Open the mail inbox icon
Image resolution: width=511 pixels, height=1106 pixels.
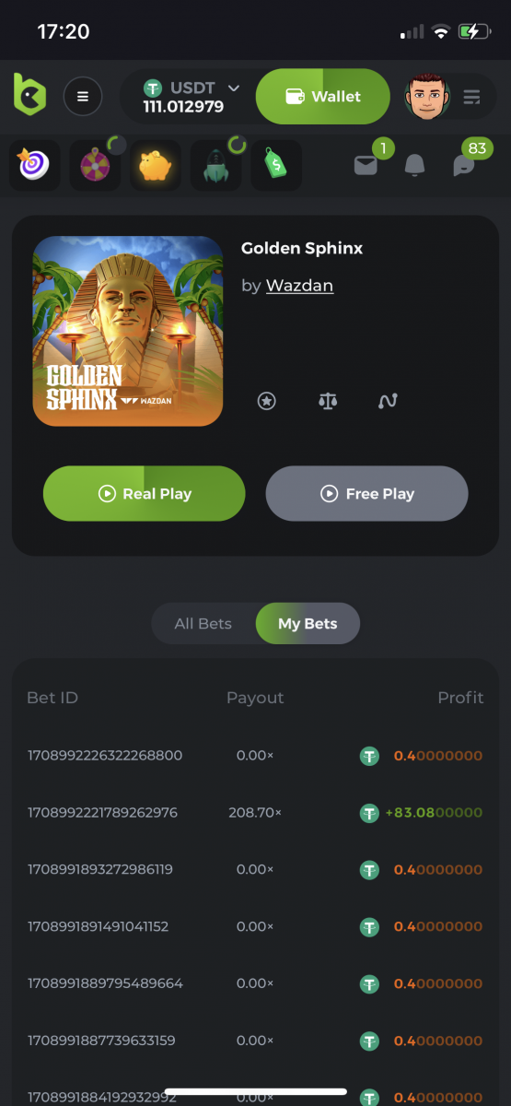pos(366,166)
